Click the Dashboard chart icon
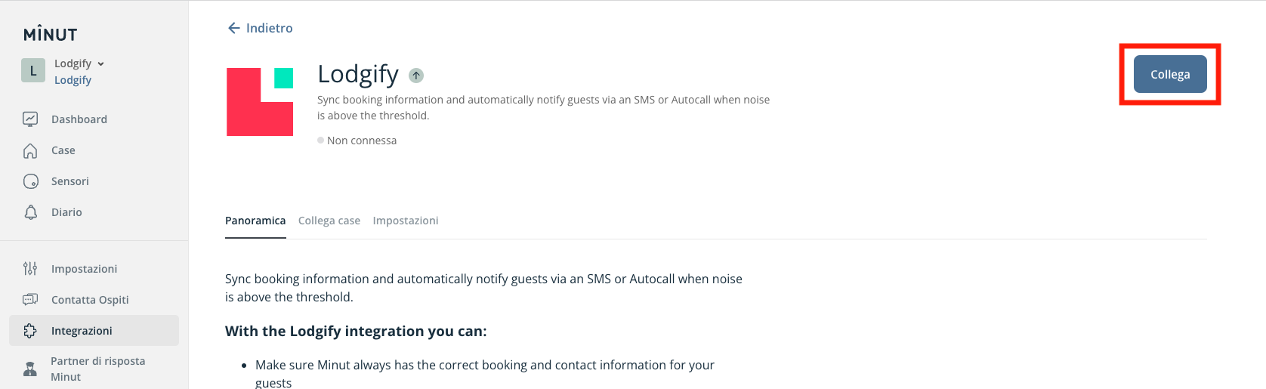Screen dimensions: 1266x389 tap(30, 119)
